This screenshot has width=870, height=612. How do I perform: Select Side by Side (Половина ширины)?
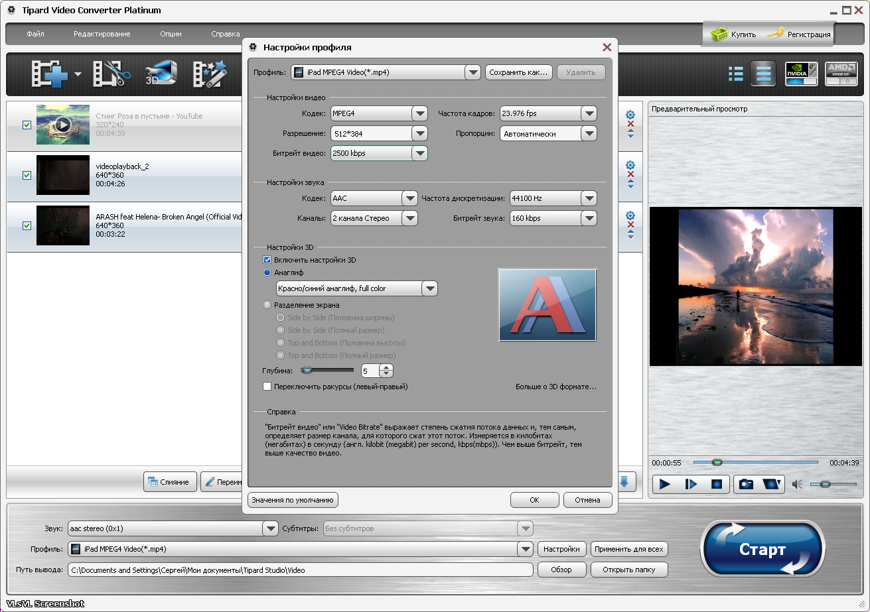(280, 318)
